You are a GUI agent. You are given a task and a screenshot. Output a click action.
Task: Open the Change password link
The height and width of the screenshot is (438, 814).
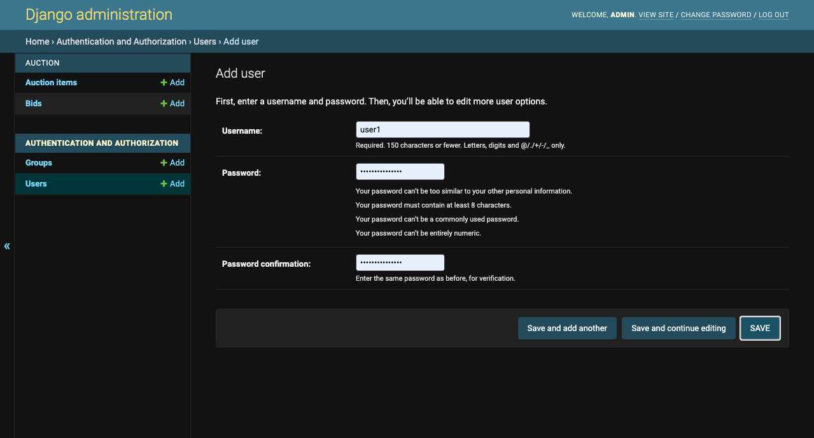tap(716, 15)
